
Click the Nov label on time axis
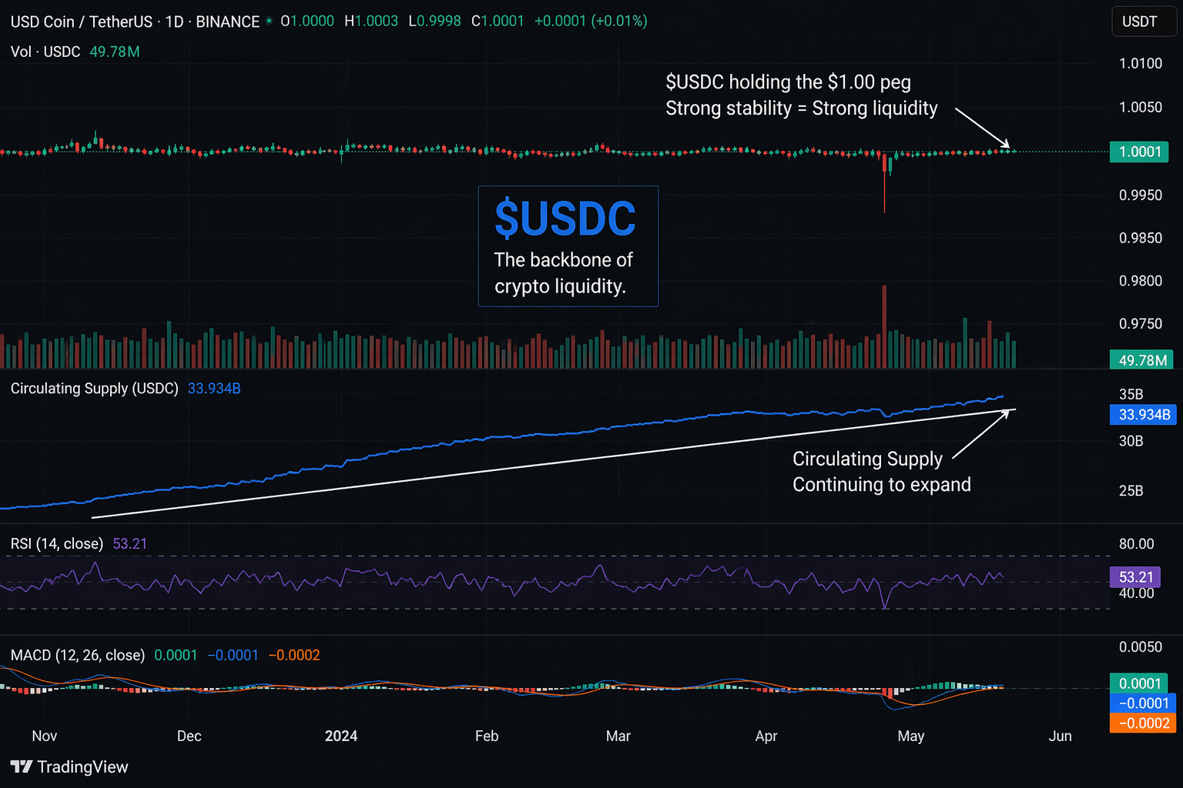pos(45,736)
